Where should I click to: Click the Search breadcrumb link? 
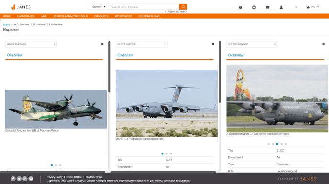[7, 25]
